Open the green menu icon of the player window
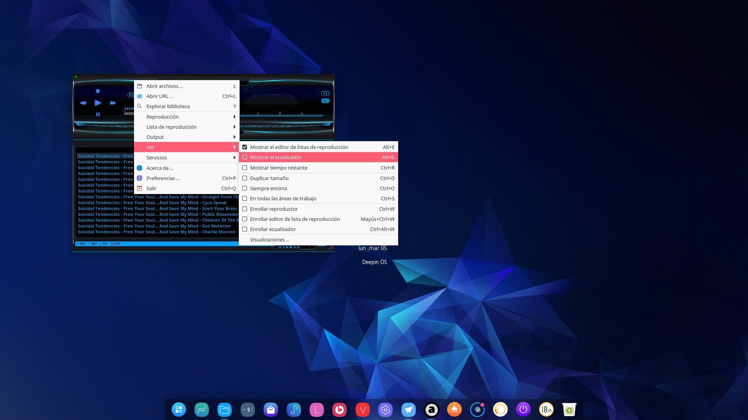 tap(76, 77)
